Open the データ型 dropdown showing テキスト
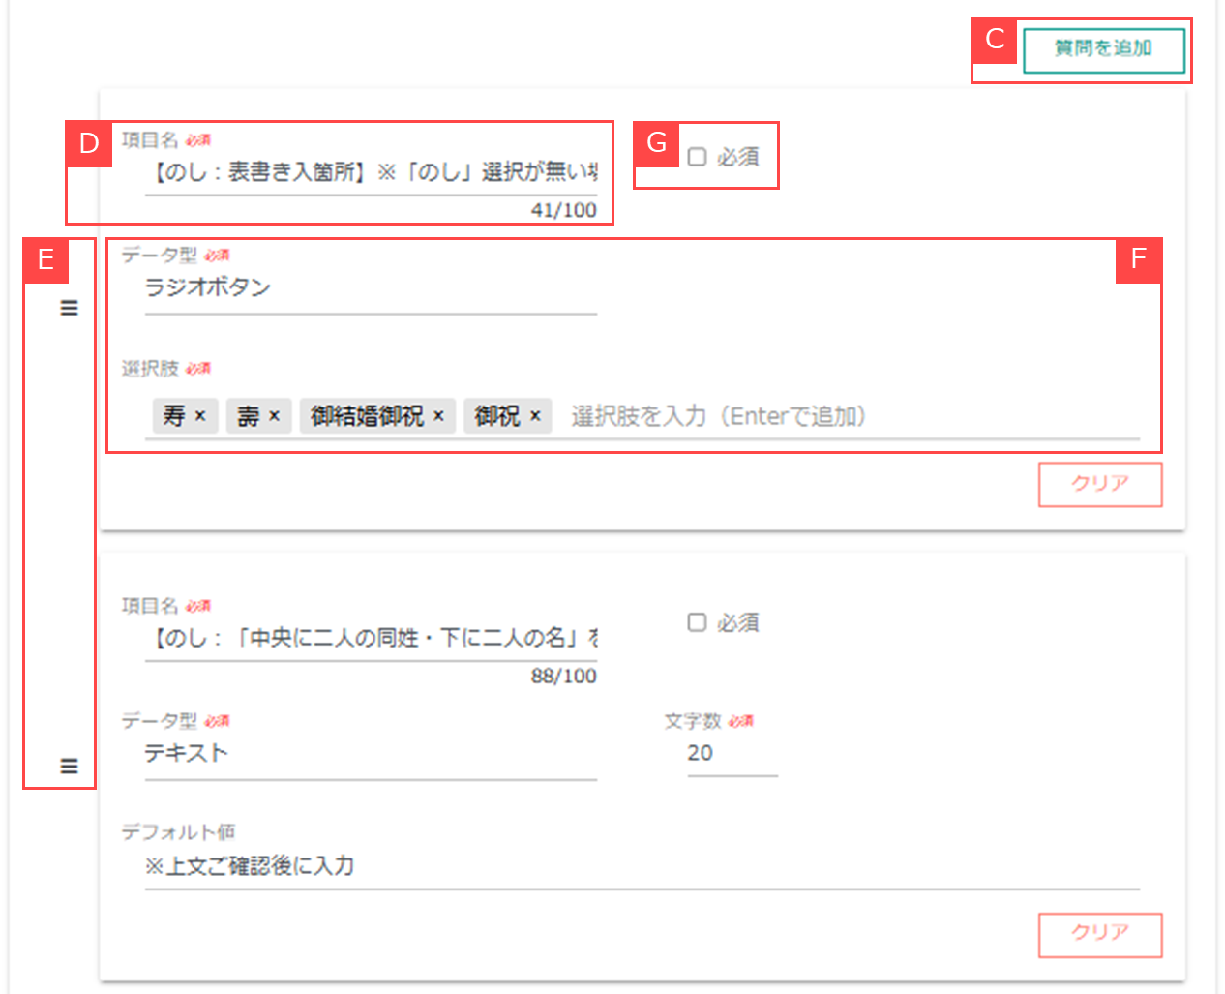The width and height of the screenshot is (1225, 994). click(x=370, y=754)
